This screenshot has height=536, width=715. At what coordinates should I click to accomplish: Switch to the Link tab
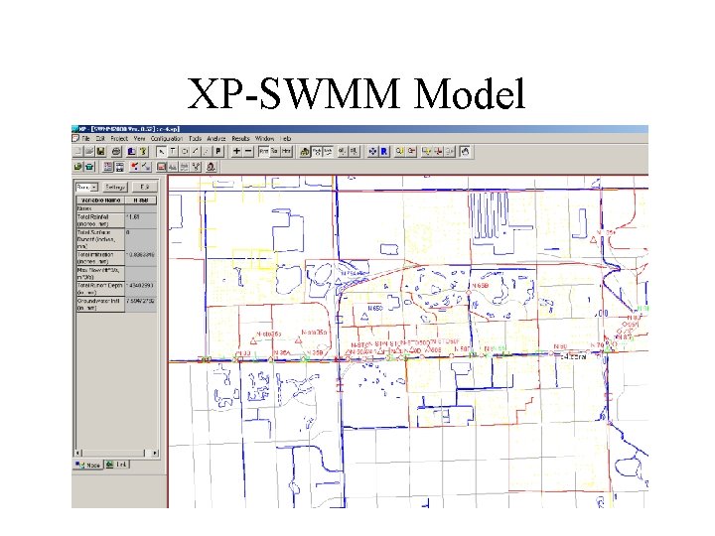(x=117, y=465)
